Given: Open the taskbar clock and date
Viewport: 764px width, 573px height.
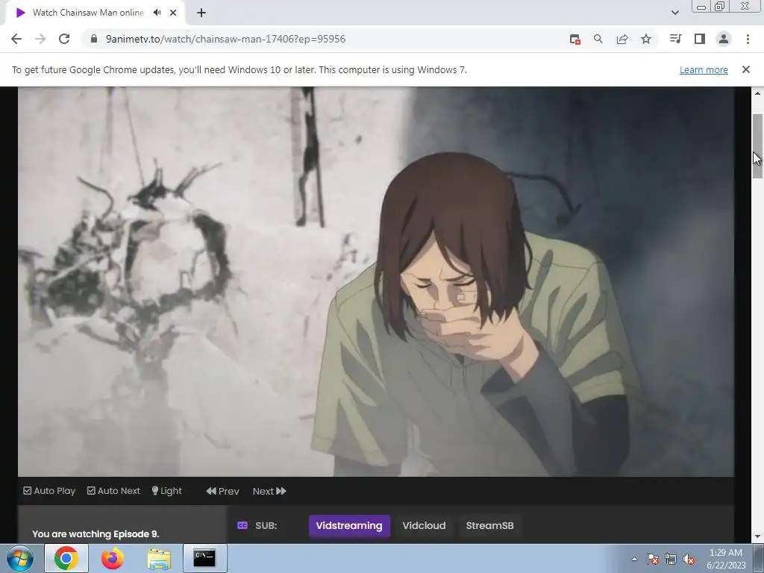Looking at the screenshot, I should (726, 559).
